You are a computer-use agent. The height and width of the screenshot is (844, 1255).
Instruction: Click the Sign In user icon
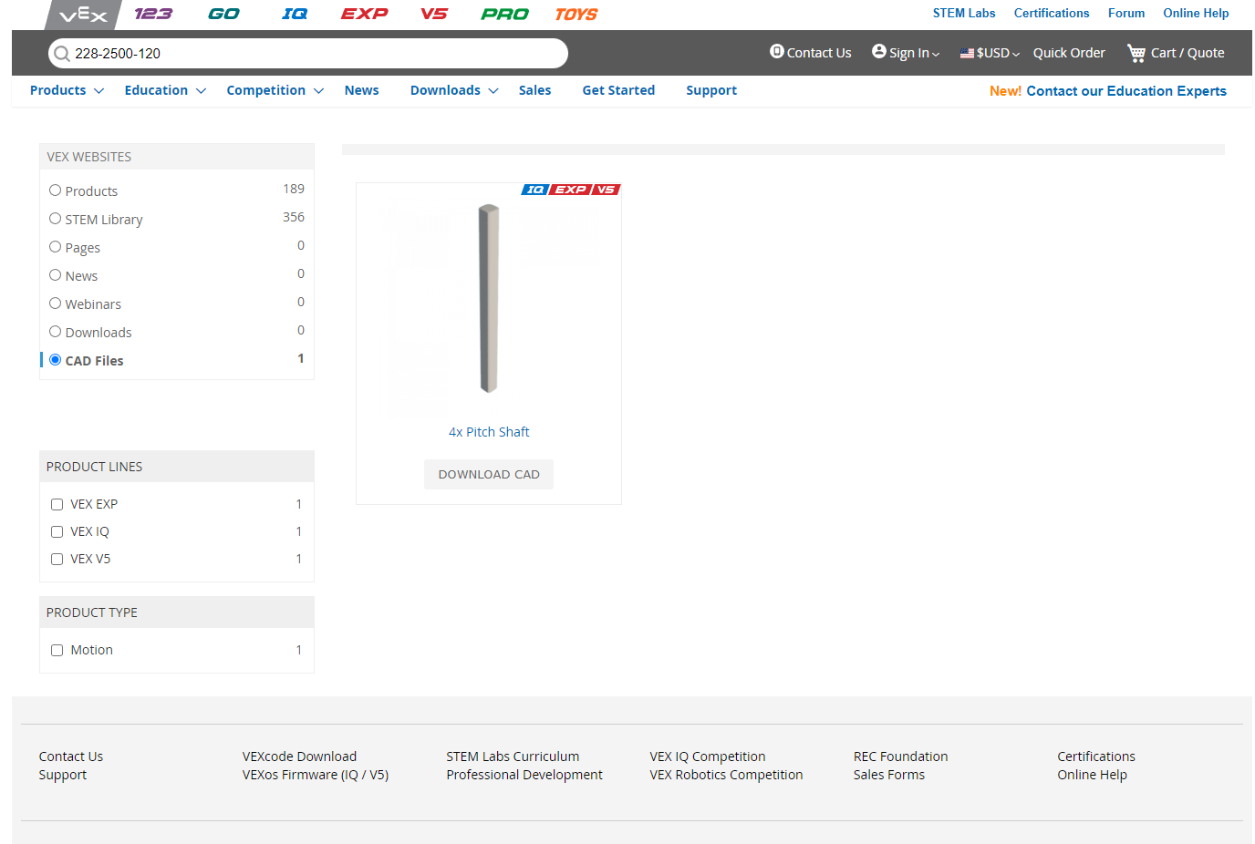pyautogui.click(x=879, y=51)
